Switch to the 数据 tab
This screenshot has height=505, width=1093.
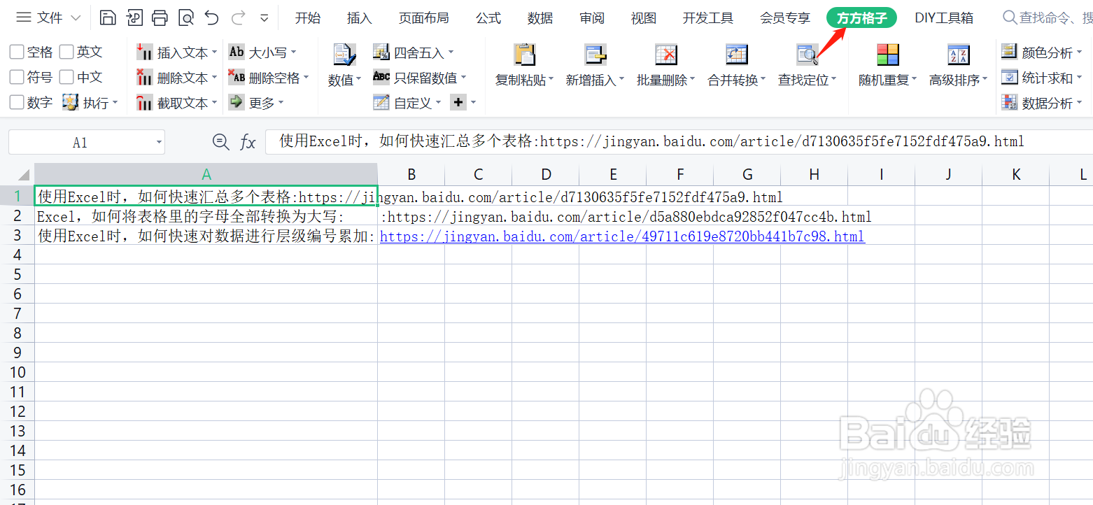[540, 18]
